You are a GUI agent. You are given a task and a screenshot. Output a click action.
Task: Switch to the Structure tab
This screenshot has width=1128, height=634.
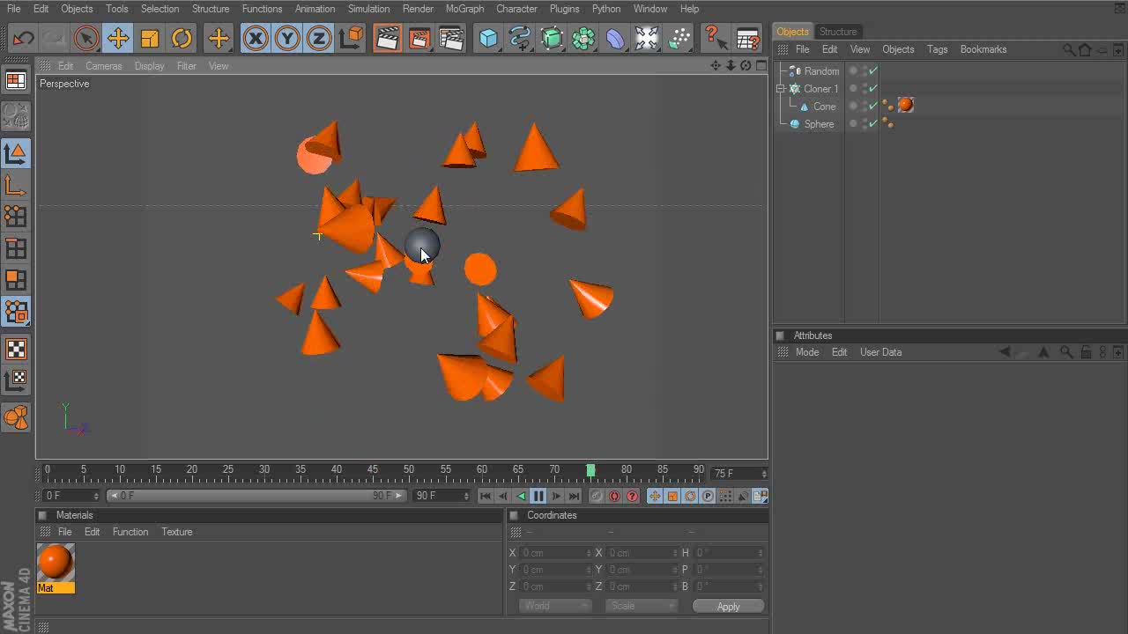coord(837,32)
